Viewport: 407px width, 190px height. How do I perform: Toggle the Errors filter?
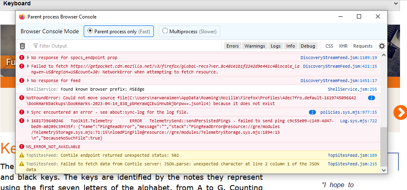tap(233, 46)
